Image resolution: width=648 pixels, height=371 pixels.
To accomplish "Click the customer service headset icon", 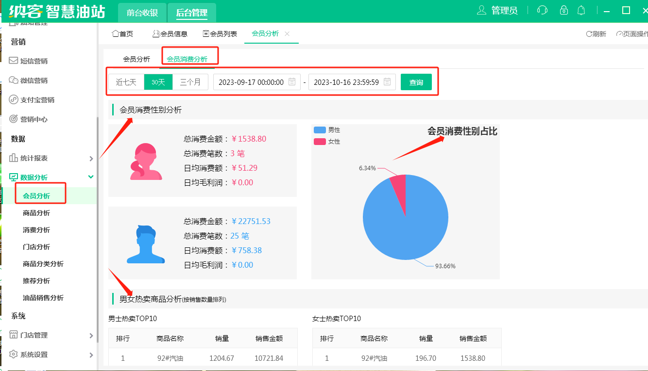I will 543,10.
